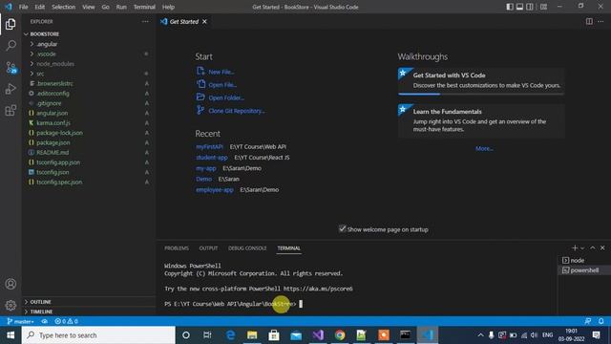
Task: Maximize the panel with the up chevron
Action: click(592, 247)
